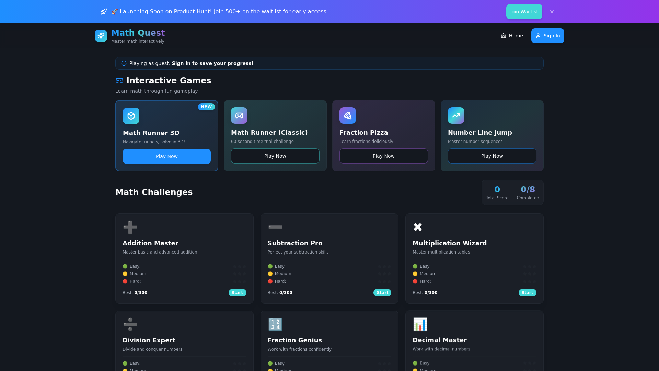
Task: Start the Subtraction Pro challenge
Action: pos(382,293)
